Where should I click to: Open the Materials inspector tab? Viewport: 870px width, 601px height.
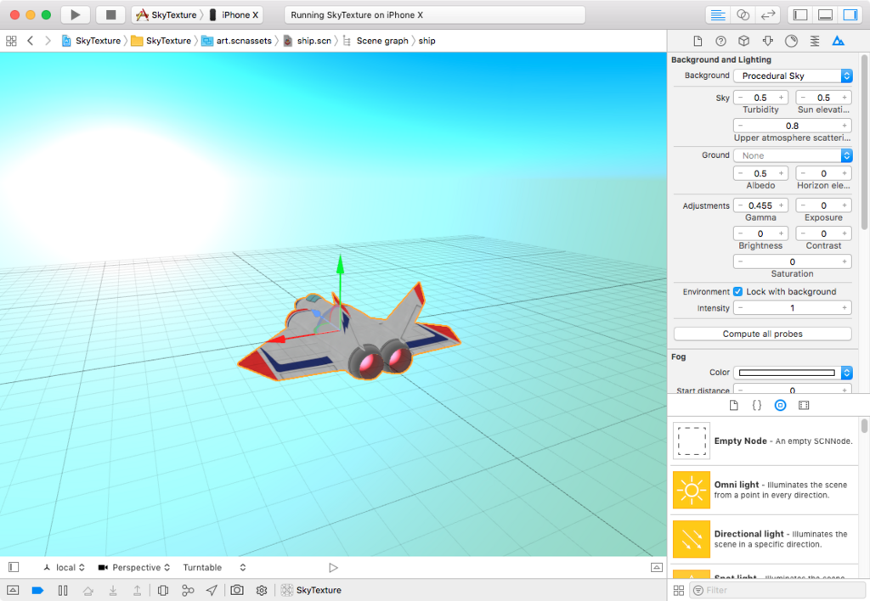pyautogui.click(x=791, y=41)
